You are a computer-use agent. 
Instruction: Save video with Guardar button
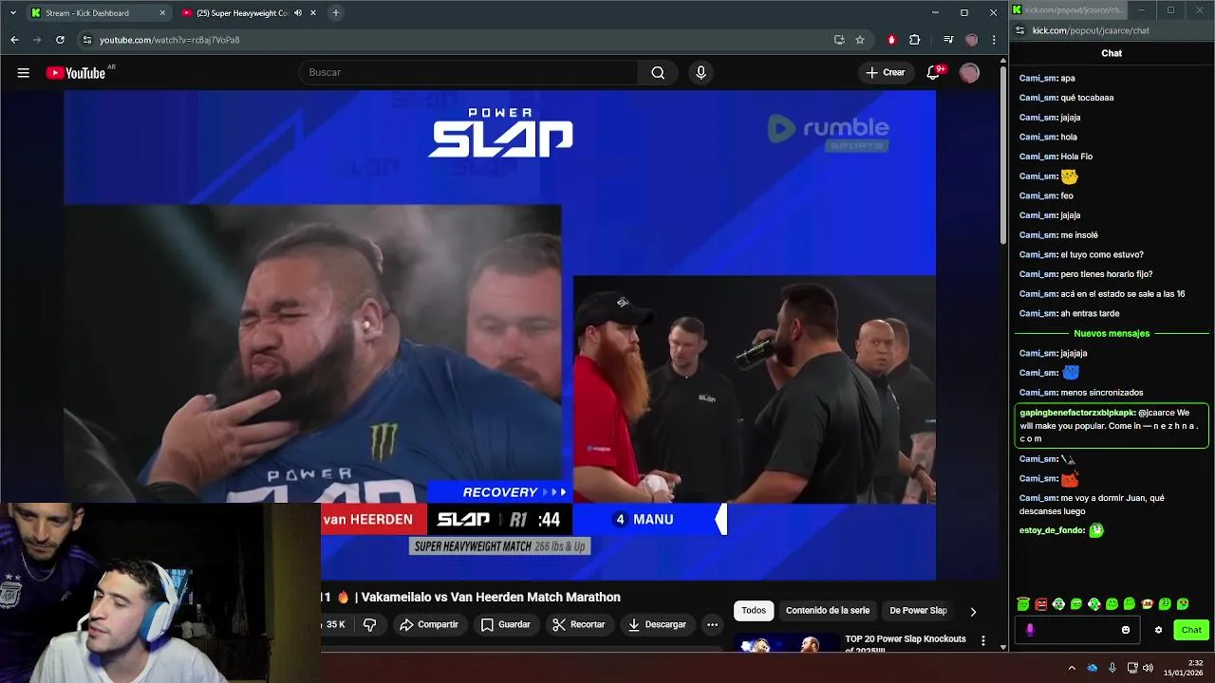505,624
